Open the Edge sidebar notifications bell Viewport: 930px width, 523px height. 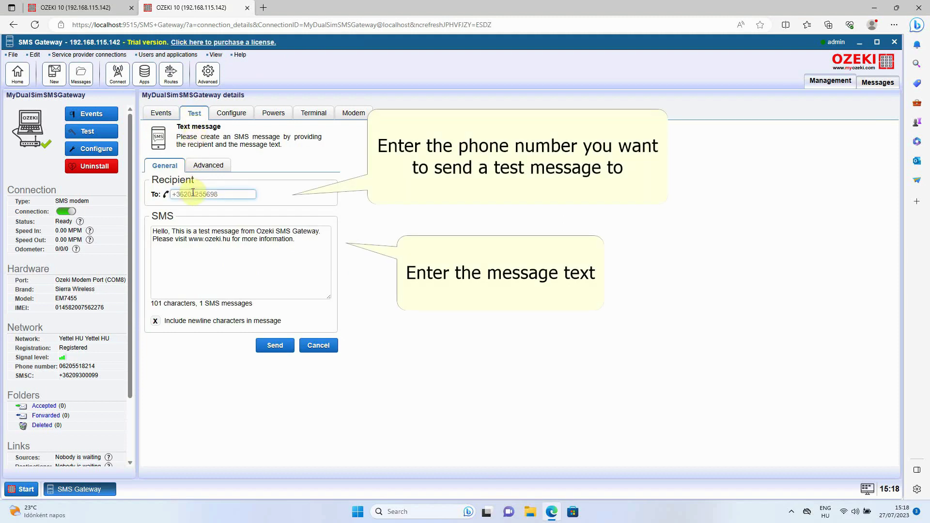tap(916, 45)
